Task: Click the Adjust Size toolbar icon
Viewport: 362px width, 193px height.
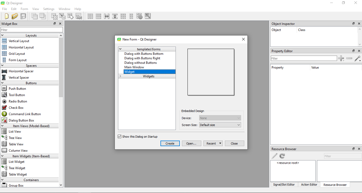Action: coord(148,16)
